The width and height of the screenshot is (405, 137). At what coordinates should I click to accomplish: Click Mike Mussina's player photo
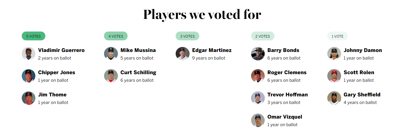[x=111, y=54]
